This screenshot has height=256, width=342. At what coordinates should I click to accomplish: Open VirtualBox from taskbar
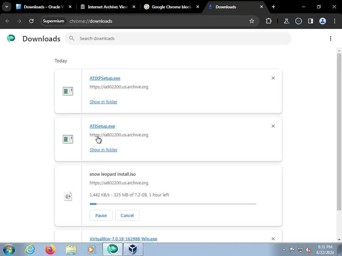pos(133,249)
